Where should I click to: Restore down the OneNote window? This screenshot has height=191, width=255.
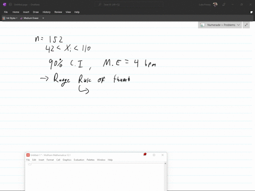[242, 4]
